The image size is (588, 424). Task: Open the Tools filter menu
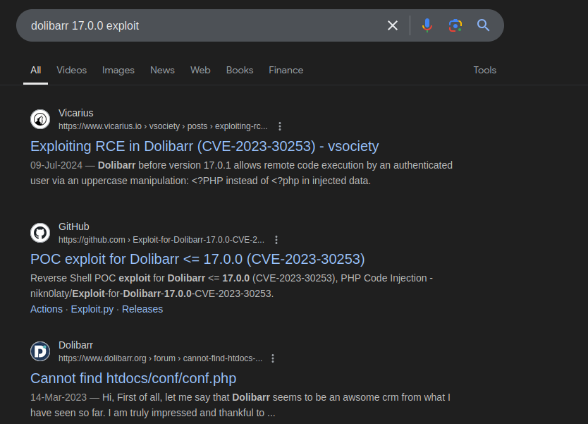coord(484,70)
